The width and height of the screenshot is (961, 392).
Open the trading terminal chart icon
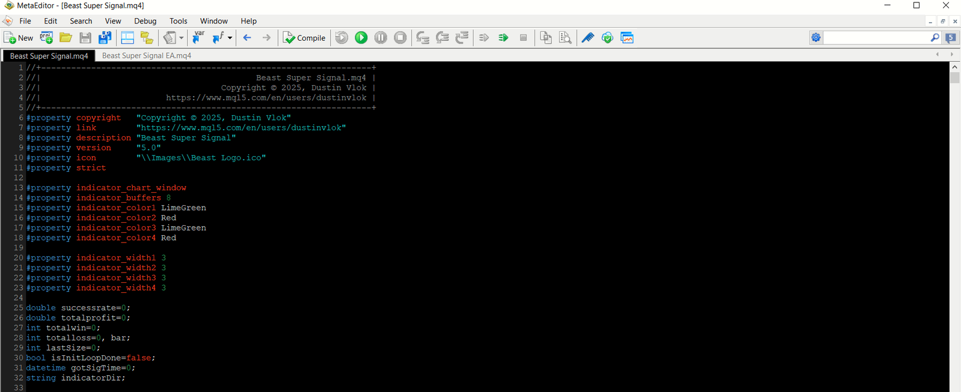[627, 38]
